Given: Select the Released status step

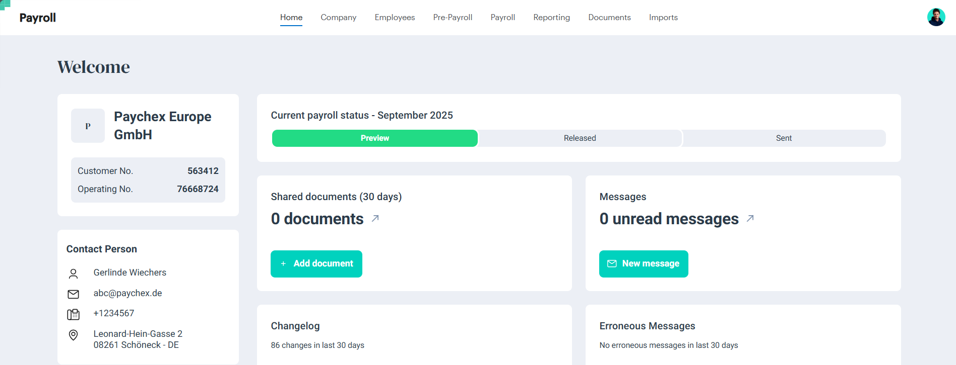Looking at the screenshot, I should tap(580, 138).
